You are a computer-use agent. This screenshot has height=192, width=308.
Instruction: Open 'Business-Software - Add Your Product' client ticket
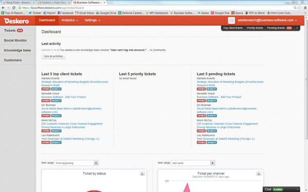[x=64, y=97]
